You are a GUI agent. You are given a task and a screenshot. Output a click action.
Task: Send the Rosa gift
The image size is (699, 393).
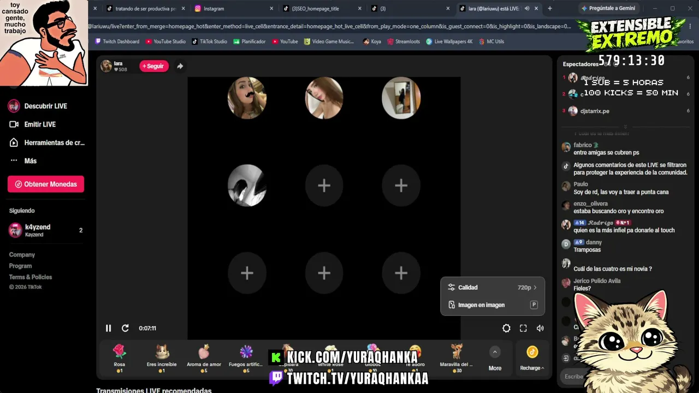click(119, 358)
